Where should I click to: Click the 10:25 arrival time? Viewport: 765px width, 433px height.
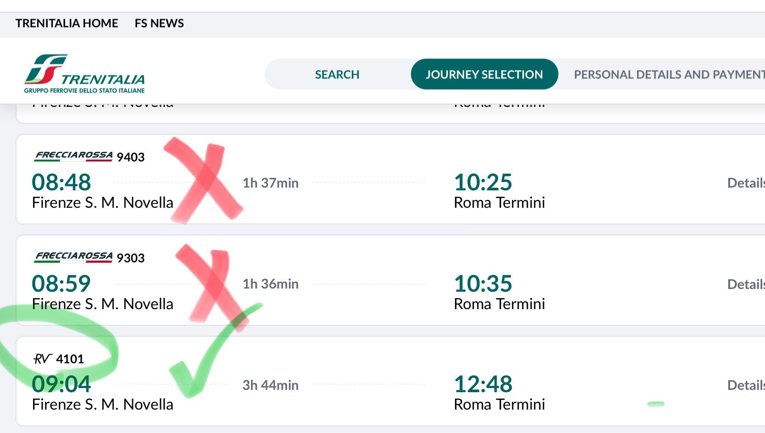483,182
